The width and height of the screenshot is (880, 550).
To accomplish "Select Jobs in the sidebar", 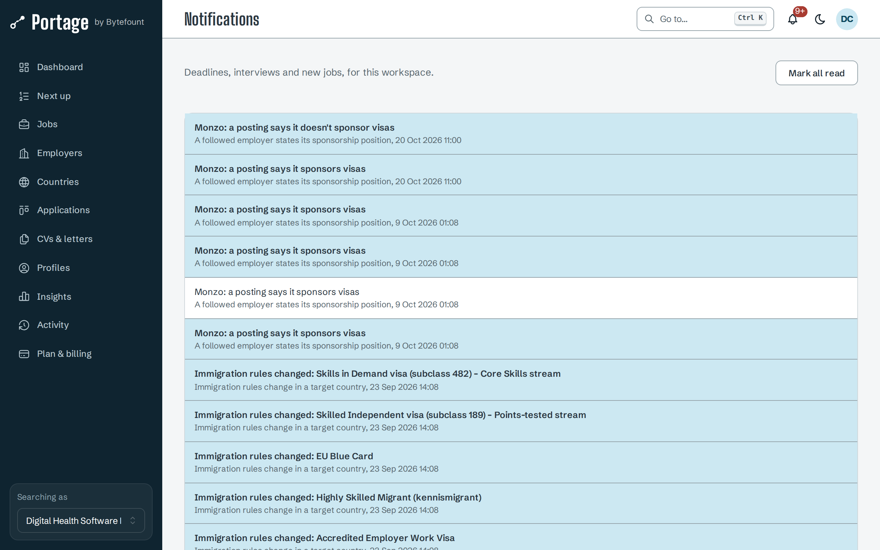I will pyautogui.click(x=81, y=124).
